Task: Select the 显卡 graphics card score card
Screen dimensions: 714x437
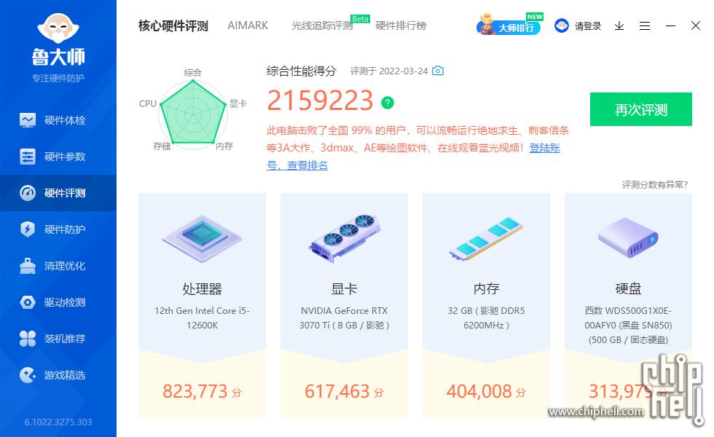Action: tap(344, 306)
